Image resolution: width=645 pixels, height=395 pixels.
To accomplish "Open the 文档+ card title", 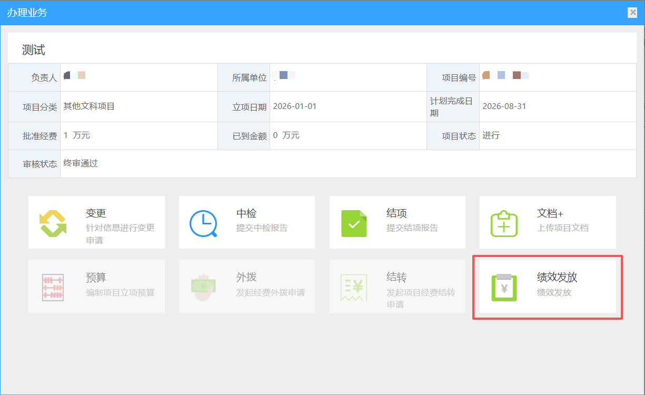I will (550, 213).
